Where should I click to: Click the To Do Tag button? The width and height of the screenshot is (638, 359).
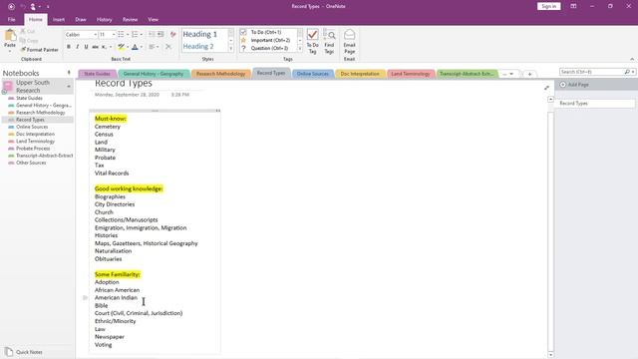point(312,41)
